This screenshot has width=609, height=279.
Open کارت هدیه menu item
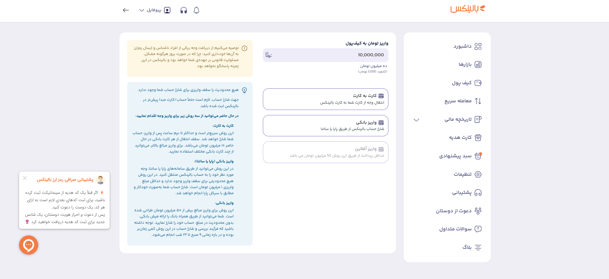click(460, 138)
